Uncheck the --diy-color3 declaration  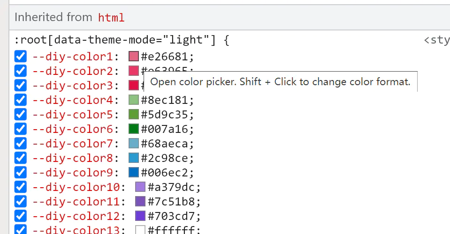pos(20,86)
